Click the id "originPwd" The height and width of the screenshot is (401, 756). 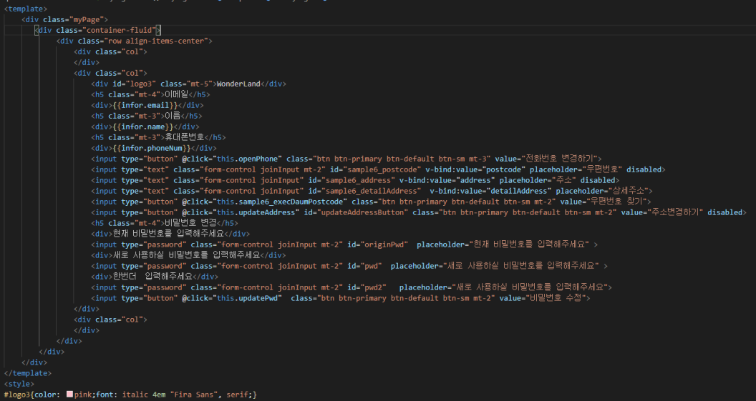point(384,244)
